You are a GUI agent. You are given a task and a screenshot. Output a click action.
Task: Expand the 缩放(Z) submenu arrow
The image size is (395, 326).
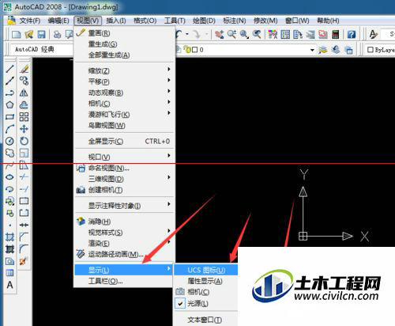point(169,70)
